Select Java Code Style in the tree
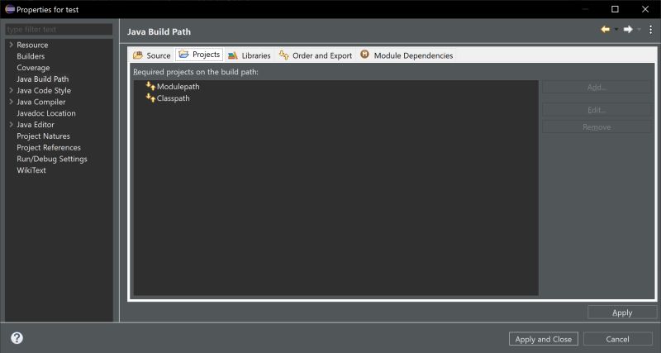The width and height of the screenshot is (661, 353). point(44,90)
